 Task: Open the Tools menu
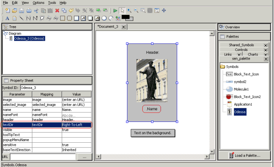tap(52, 3)
